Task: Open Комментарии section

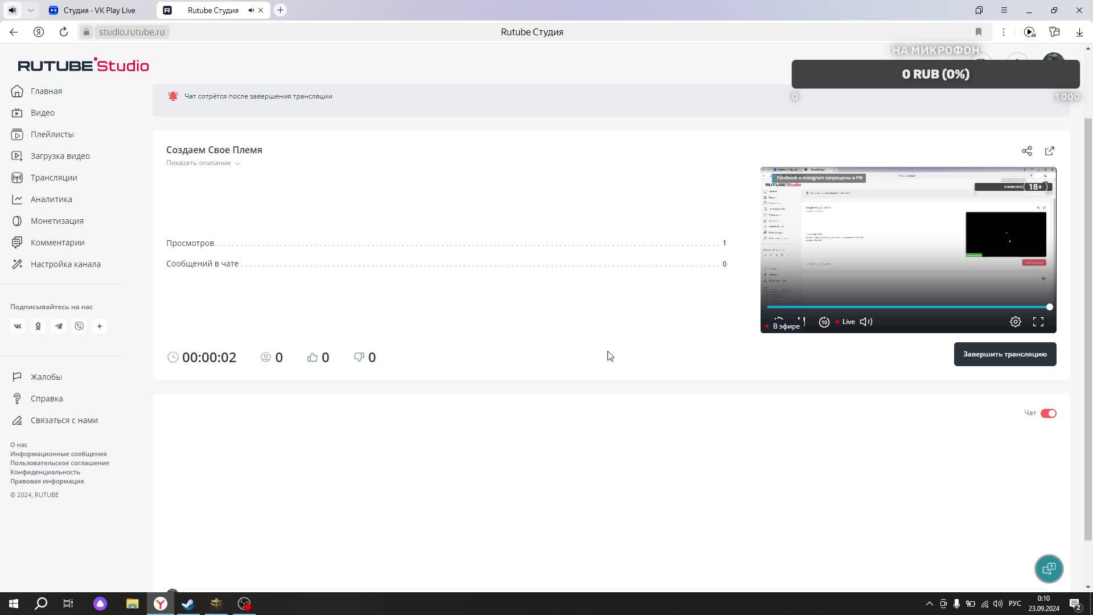Action: coord(57,243)
